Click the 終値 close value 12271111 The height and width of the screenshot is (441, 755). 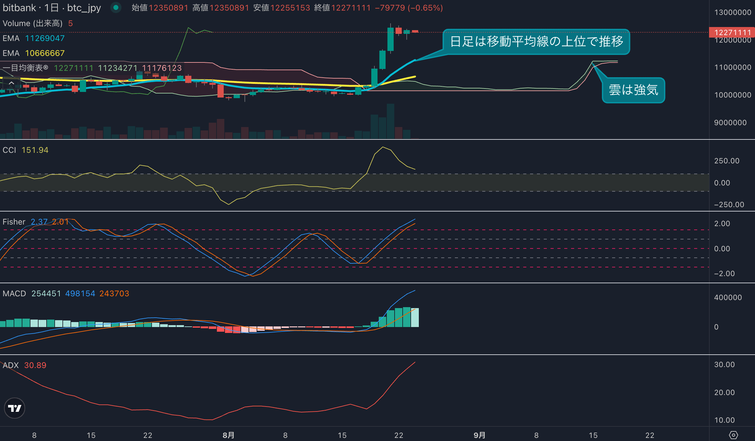coord(351,8)
